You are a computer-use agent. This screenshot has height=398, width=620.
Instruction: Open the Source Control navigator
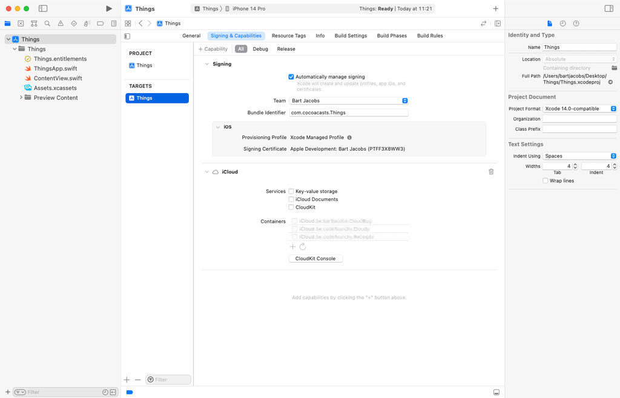[x=21, y=24]
